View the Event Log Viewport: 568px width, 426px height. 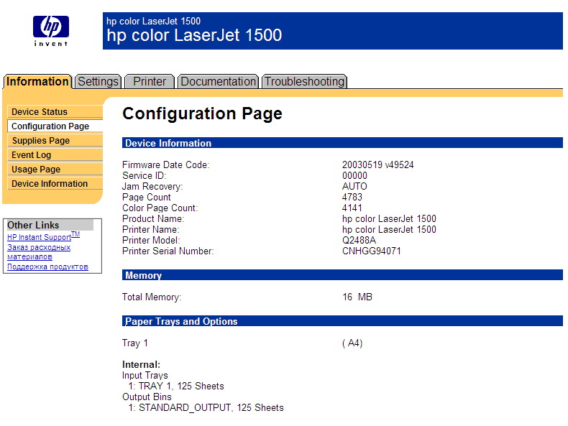[x=55, y=155]
